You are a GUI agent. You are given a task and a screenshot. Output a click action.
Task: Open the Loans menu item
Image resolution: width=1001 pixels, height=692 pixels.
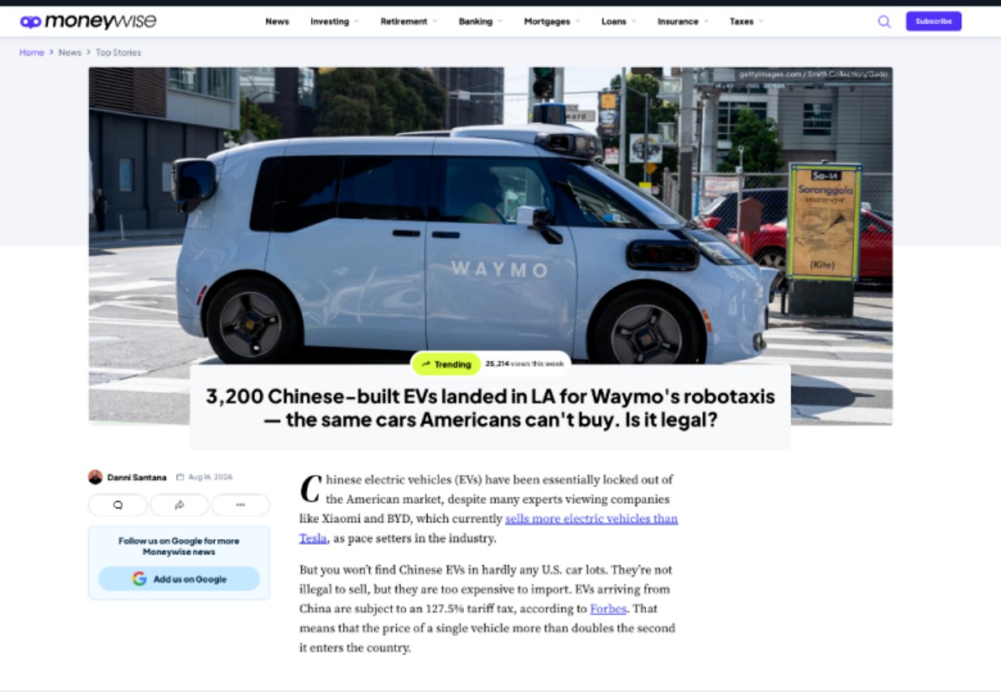pyautogui.click(x=614, y=22)
